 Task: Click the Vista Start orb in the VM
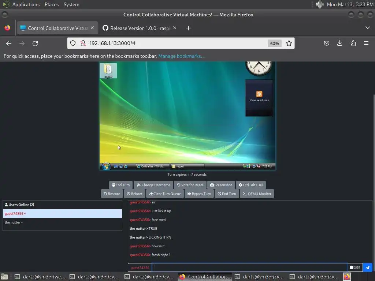pyautogui.click(x=106, y=166)
